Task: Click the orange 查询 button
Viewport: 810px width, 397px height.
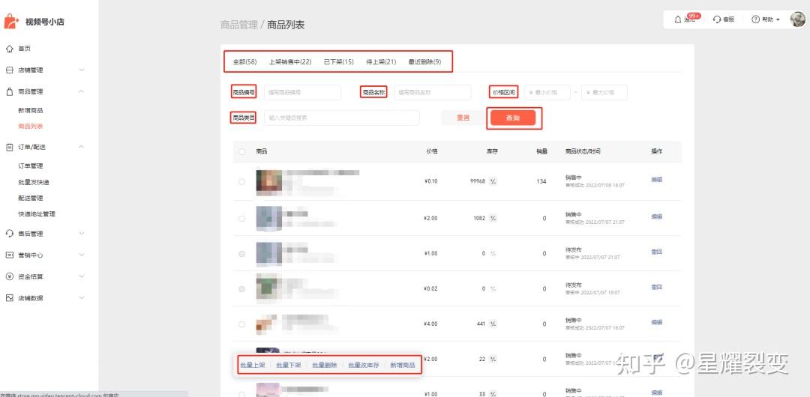Action: 513,118
